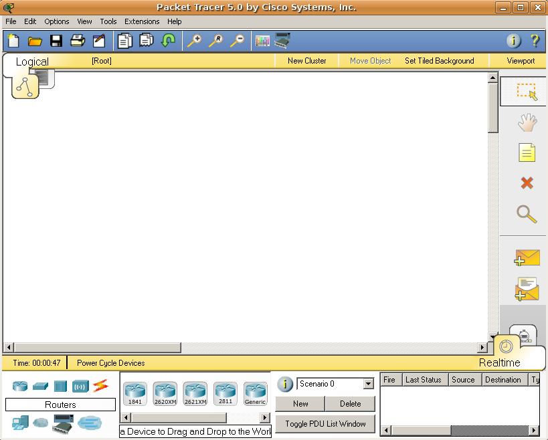Zoom out with magnifier minus icon

tap(238, 41)
